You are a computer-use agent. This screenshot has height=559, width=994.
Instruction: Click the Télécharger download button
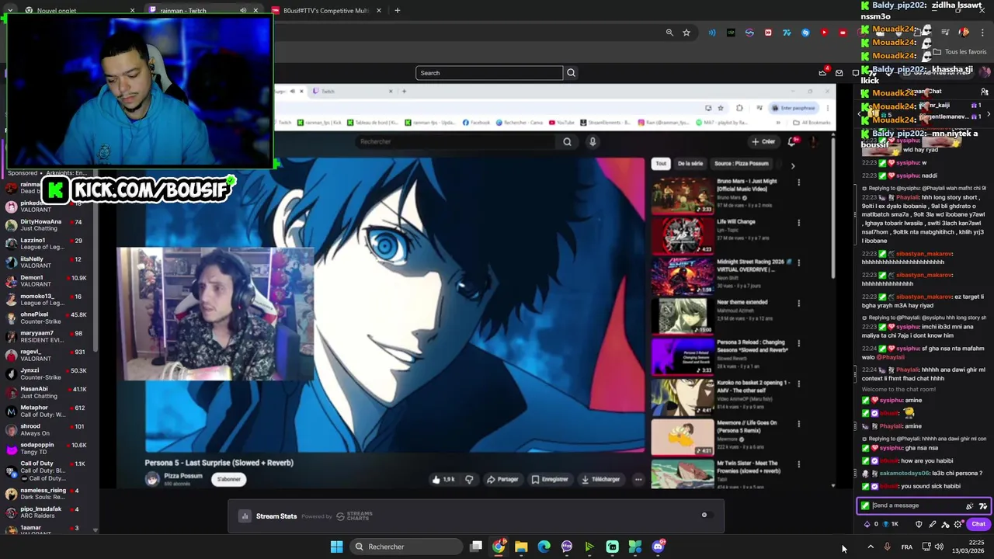click(x=601, y=479)
